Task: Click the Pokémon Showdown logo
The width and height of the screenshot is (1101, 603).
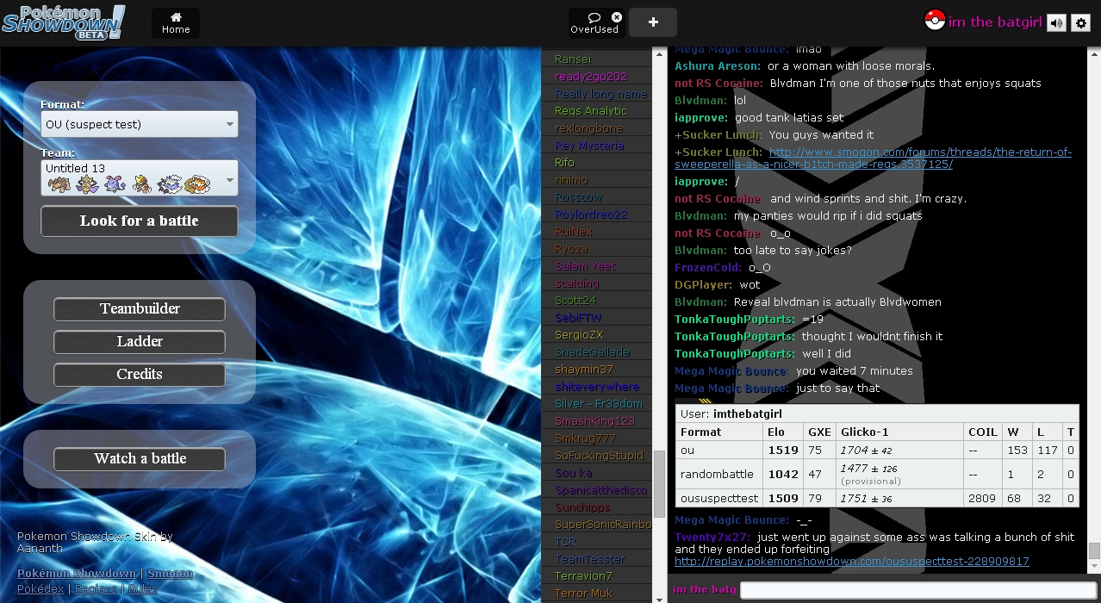Action: 64,22
